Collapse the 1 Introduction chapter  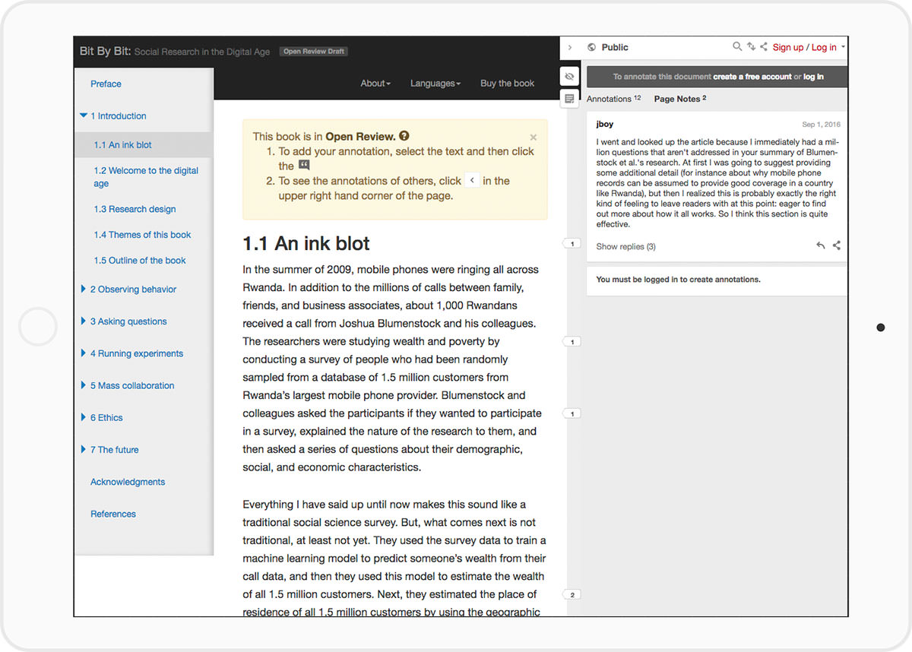click(84, 116)
